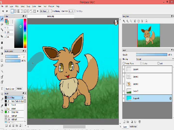Click the Navigator preview thumbnail
This screenshot has width=174, height=130.
pyautogui.click(x=149, y=35)
